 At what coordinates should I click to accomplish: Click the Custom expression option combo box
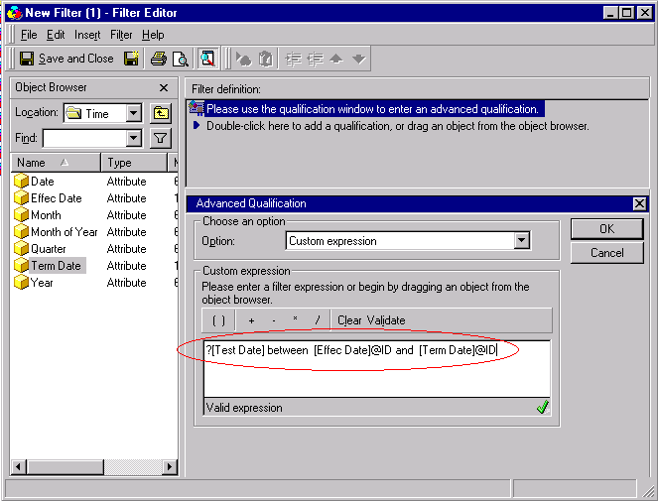pyautogui.click(x=408, y=241)
